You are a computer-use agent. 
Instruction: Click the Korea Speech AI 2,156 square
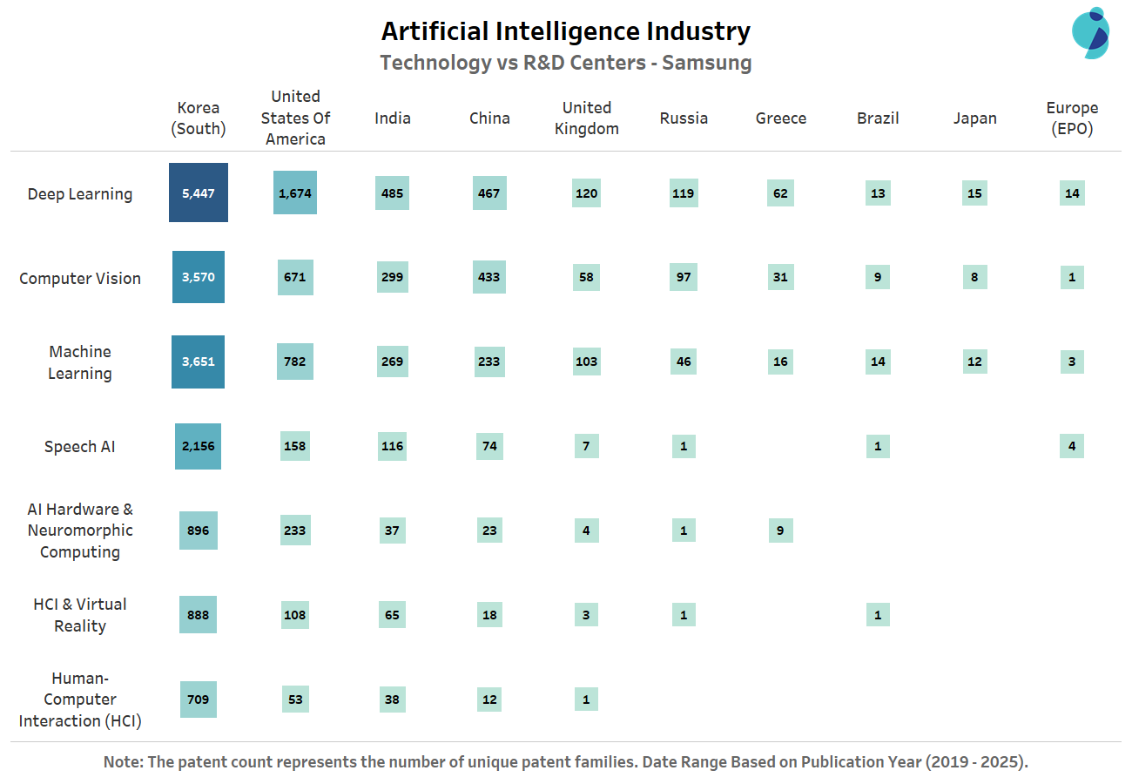pyautogui.click(x=199, y=446)
